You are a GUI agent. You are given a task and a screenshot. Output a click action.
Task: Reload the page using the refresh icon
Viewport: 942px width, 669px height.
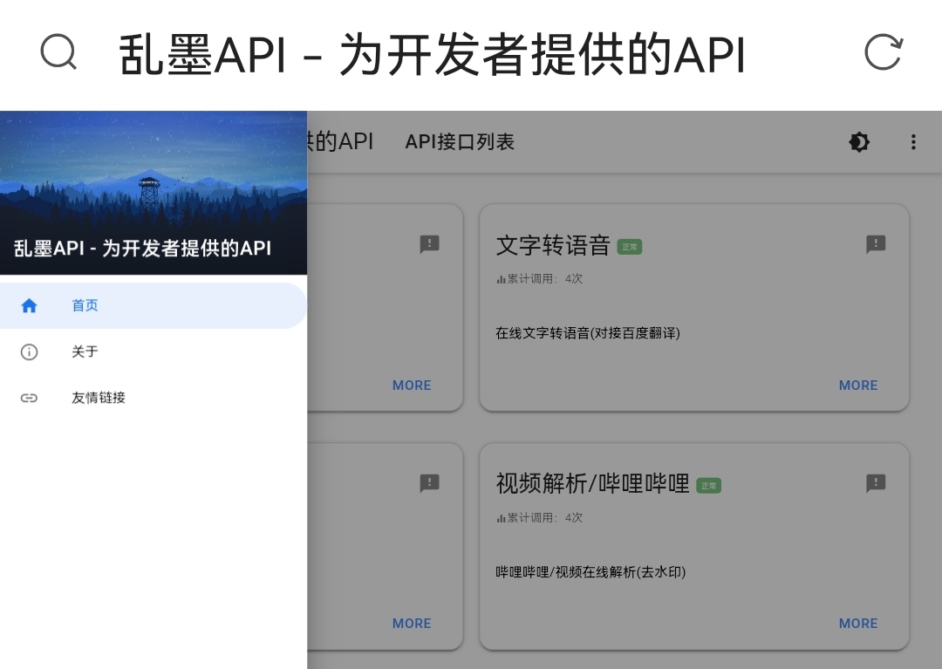(884, 52)
